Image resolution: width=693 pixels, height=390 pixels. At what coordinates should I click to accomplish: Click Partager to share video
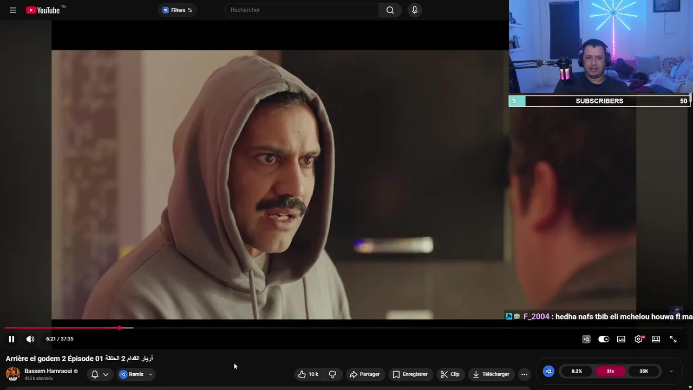point(365,374)
